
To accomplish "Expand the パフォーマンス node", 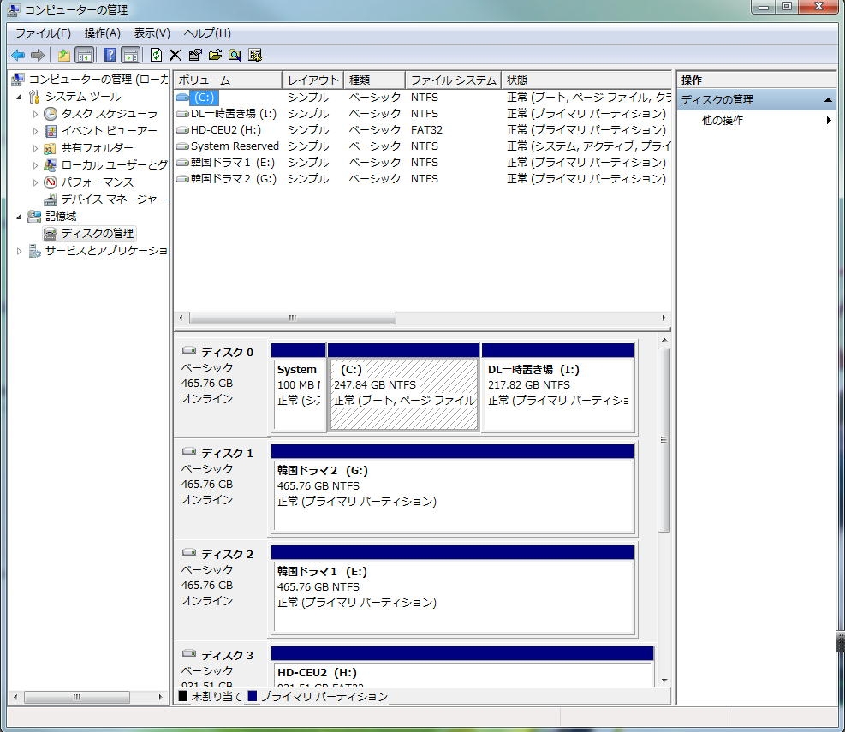I will click(x=36, y=182).
